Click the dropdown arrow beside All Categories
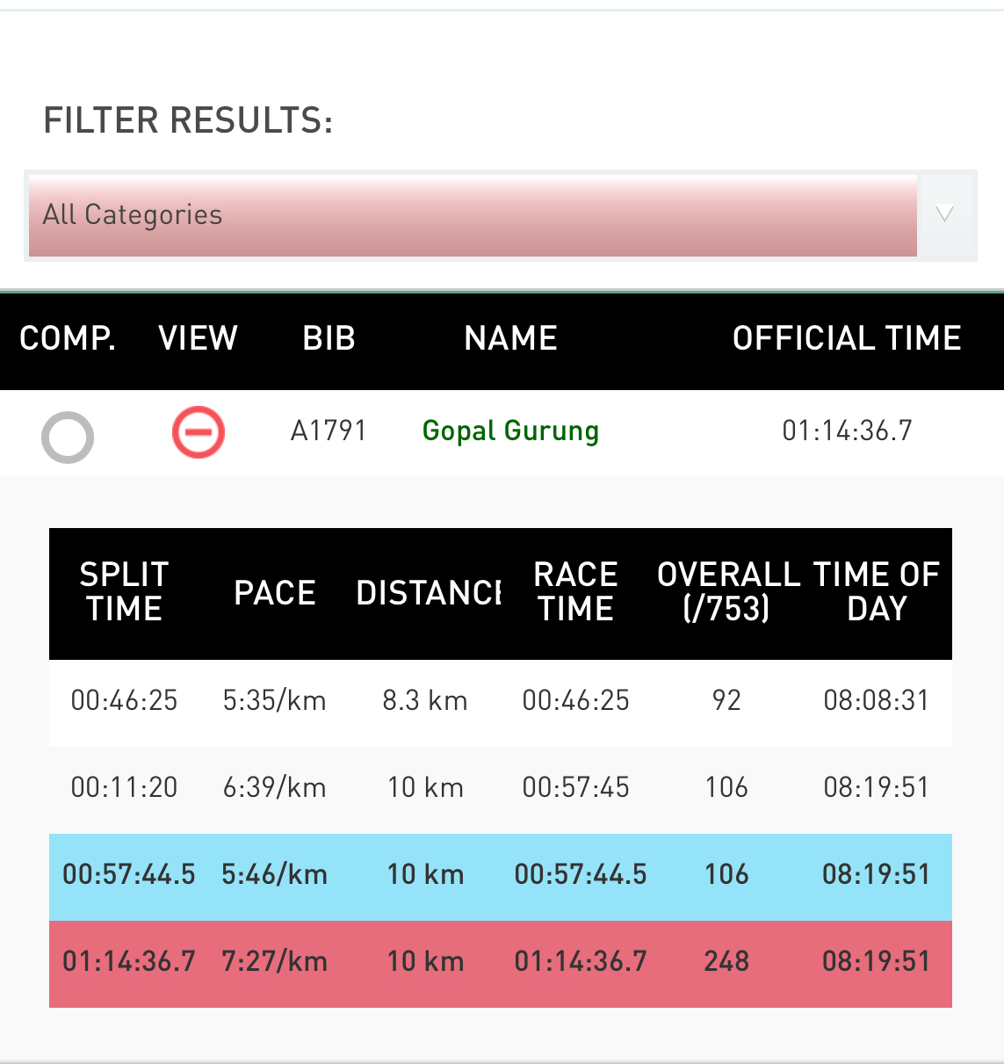This screenshot has height=1064, width=1004. (x=945, y=214)
